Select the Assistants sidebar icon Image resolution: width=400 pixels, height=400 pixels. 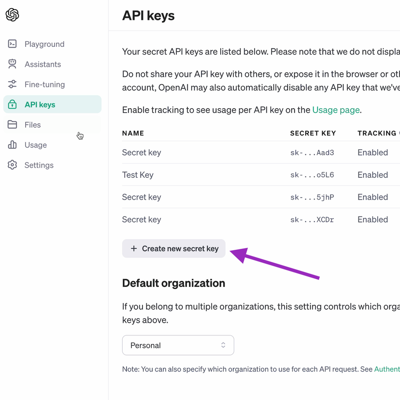pyautogui.click(x=12, y=64)
